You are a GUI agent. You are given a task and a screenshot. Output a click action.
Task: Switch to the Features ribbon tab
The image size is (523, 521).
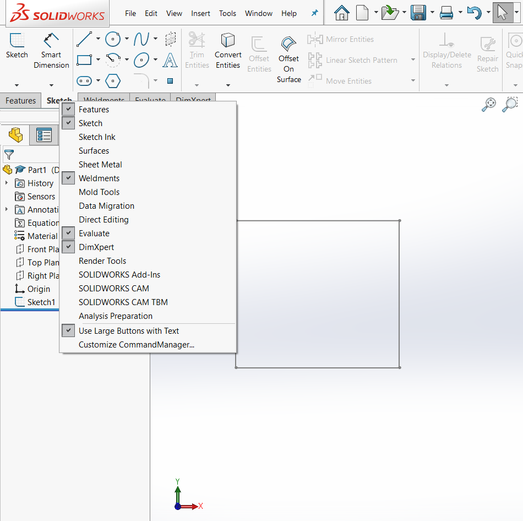tap(20, 100)
